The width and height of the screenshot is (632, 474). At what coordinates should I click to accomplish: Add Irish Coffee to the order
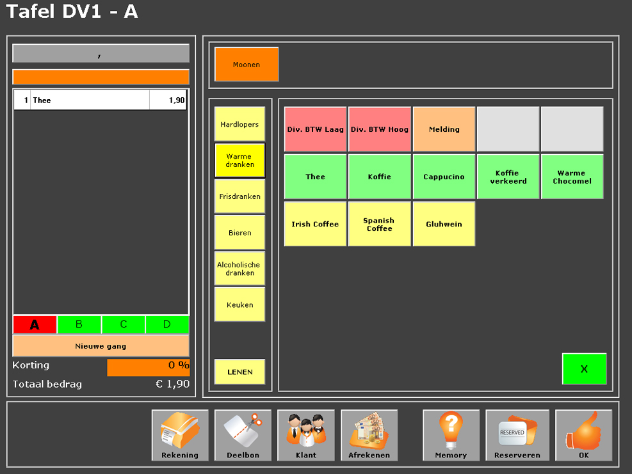pos(315,224)
